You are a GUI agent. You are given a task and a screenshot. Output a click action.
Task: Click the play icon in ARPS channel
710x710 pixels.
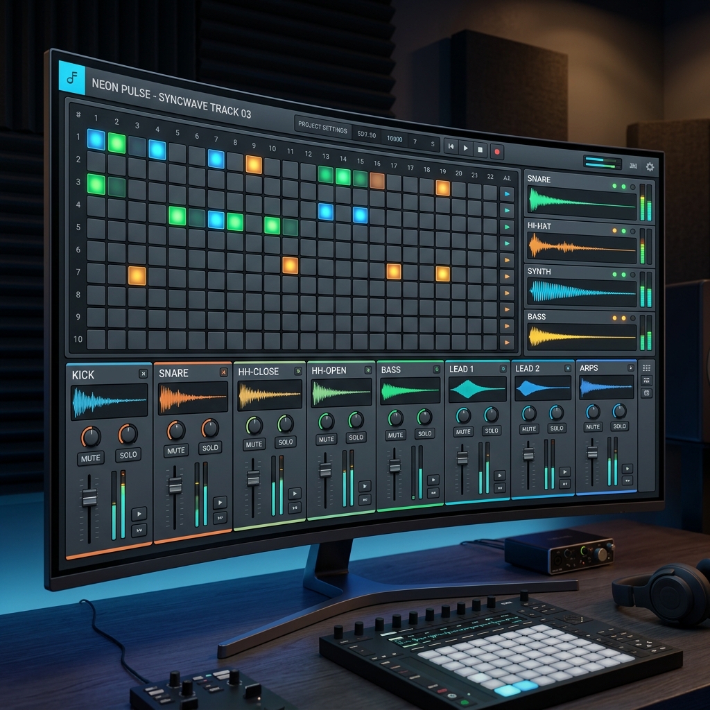click(627, 469)
